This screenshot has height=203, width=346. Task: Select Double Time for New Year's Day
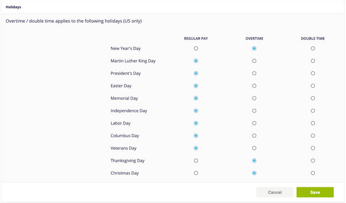313,49
